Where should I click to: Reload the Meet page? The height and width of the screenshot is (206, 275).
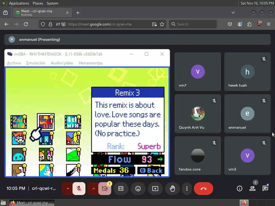pyautogui.click(x=26, y=24)
